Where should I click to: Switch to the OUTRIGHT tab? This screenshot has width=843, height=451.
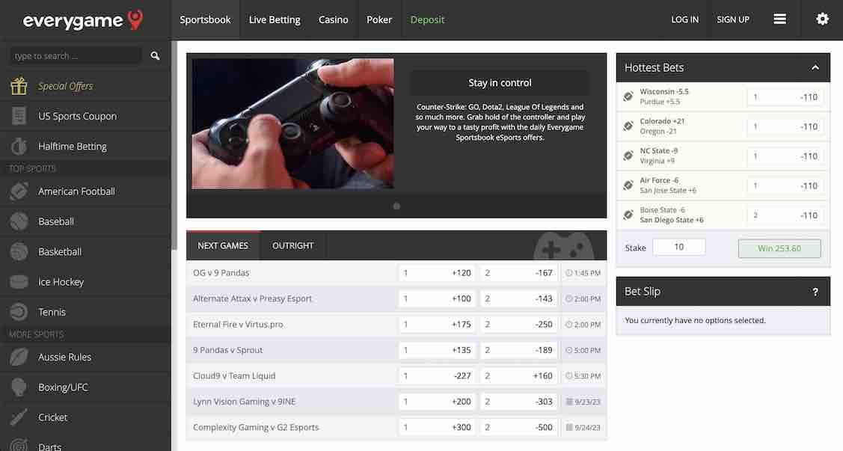(x=292, y=245)
